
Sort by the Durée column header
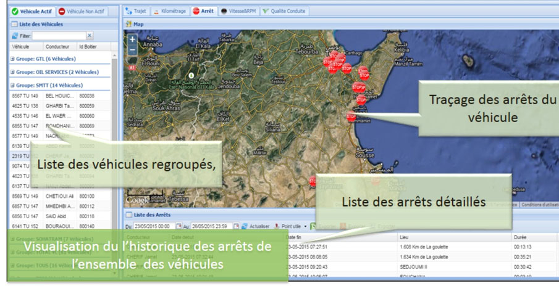(x=520, y=237)
